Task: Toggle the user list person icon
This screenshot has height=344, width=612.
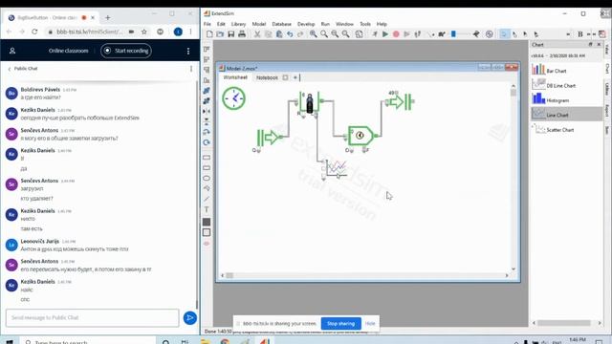Action: [x=12, y=51]
